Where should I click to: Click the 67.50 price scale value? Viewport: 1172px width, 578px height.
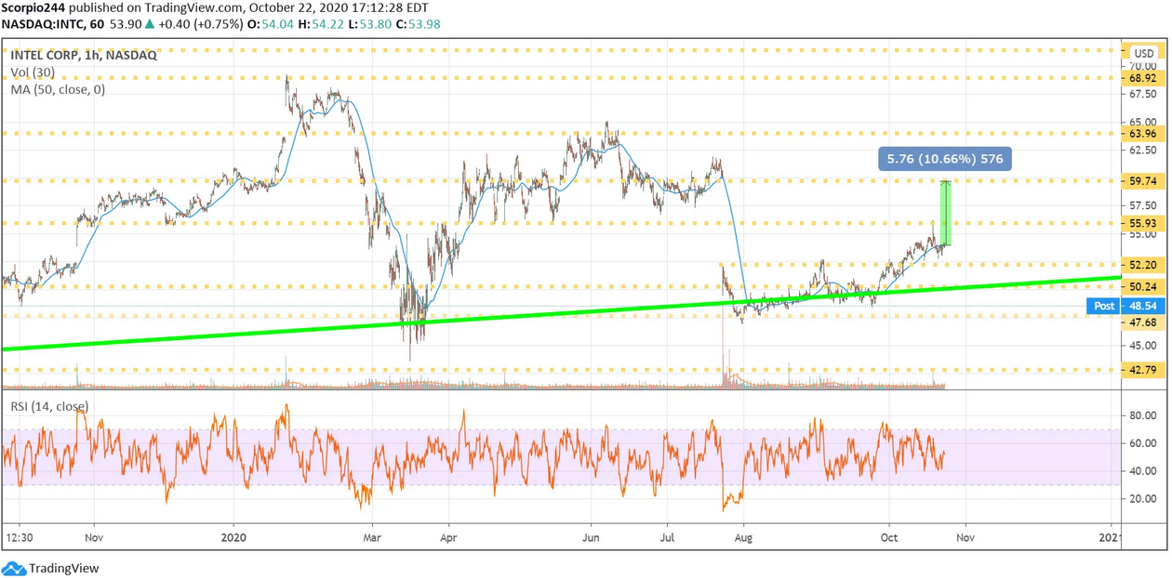point(1142,94)
